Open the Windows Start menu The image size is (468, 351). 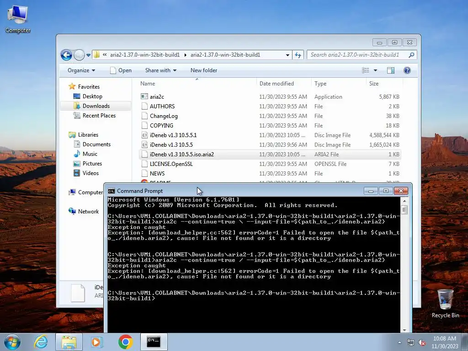tap(12, 342)
